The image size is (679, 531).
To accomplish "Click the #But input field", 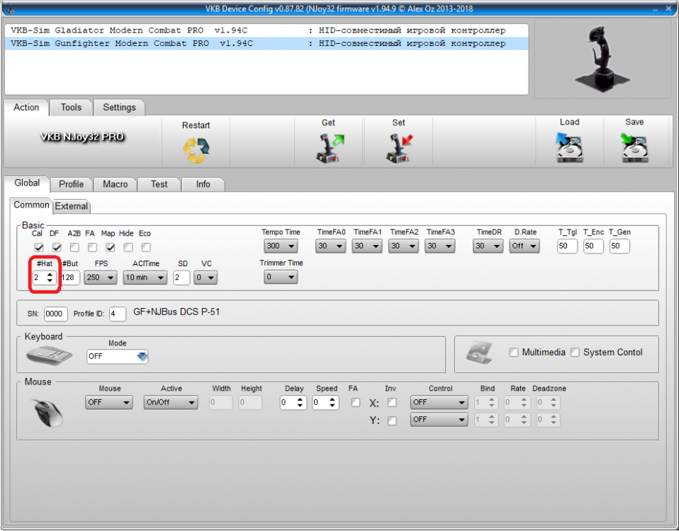I will point(70,278).
